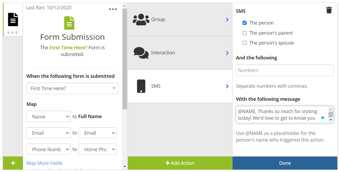The image size is (340, 172).
Task: Open the First Time Here? form dropdown
Action: [72, 88]
